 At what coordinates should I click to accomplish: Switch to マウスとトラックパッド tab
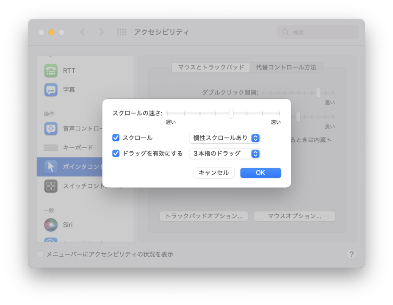211,67
